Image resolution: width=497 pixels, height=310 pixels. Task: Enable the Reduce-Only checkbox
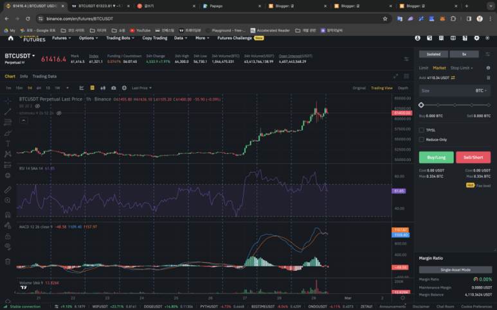click(x=421, y=139)
